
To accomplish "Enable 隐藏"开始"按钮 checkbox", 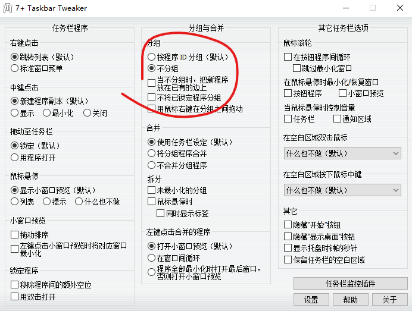I will pyautogui.click(x=288, y=225).
